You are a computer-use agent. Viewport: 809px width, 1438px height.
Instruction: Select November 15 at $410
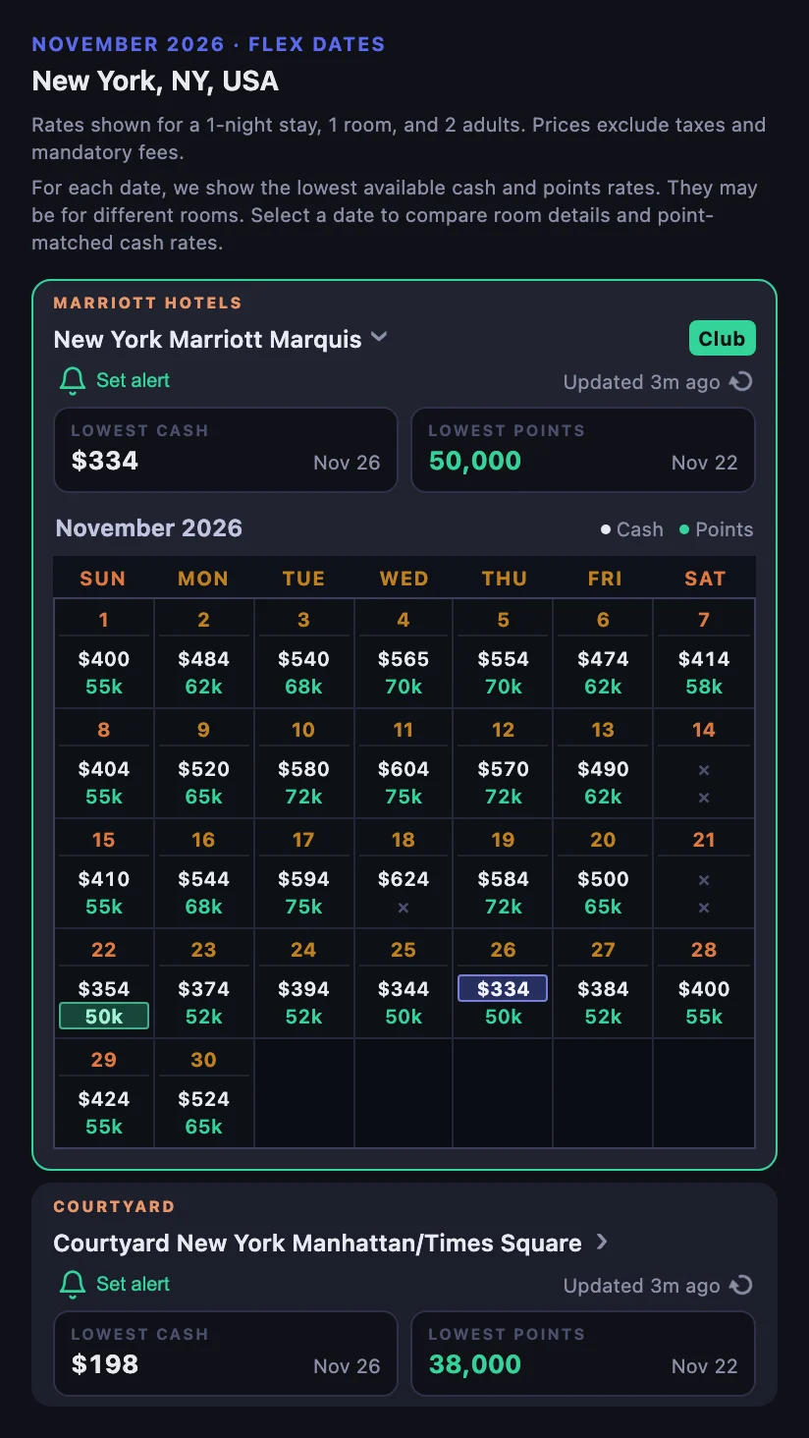click(104, 873)
